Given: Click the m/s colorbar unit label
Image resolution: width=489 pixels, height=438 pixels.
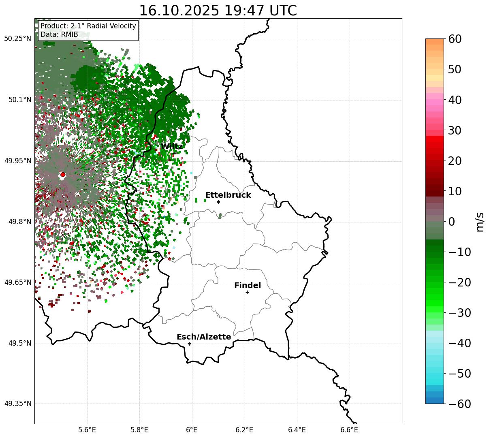Looking at the screenshot, I should pos(480,221).
